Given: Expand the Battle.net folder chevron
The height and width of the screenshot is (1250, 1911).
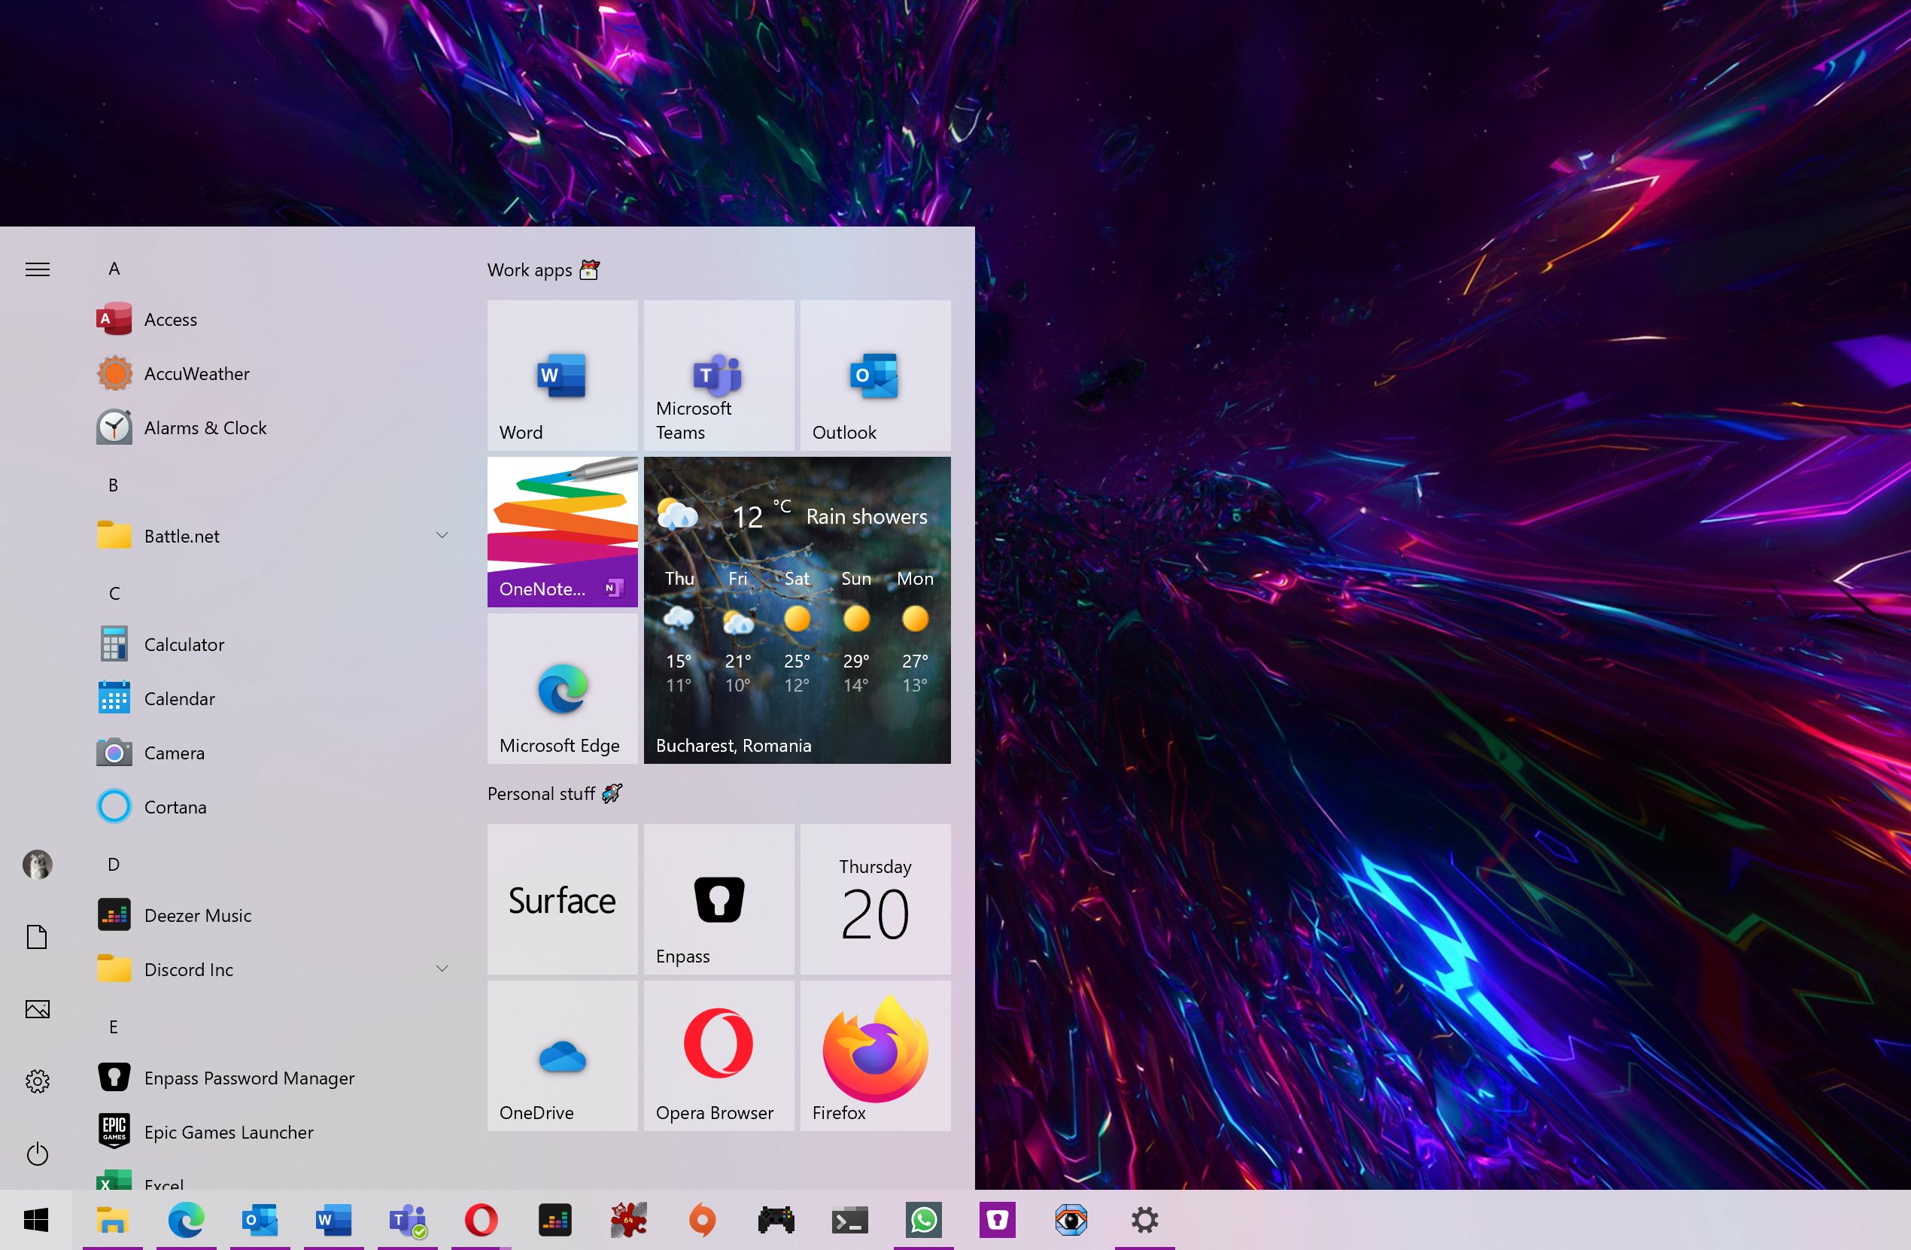Looking at the screenshot, I should tap(442, 536).
